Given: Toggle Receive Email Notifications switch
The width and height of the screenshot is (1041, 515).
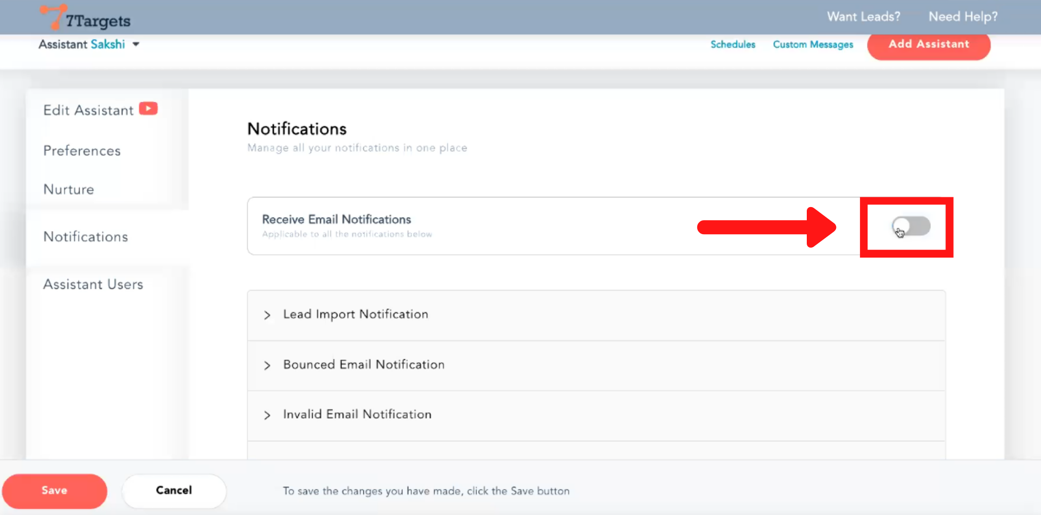Looking at the screenshot, I should (x=911, y=226).
